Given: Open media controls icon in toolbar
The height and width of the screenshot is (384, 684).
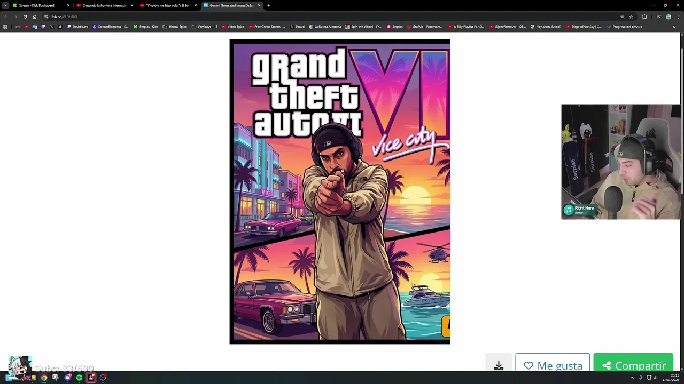Looking at the screenshot, I should (x=659, y=17).
